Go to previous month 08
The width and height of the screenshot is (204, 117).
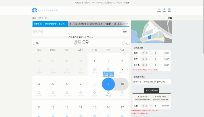click(36, 43)
